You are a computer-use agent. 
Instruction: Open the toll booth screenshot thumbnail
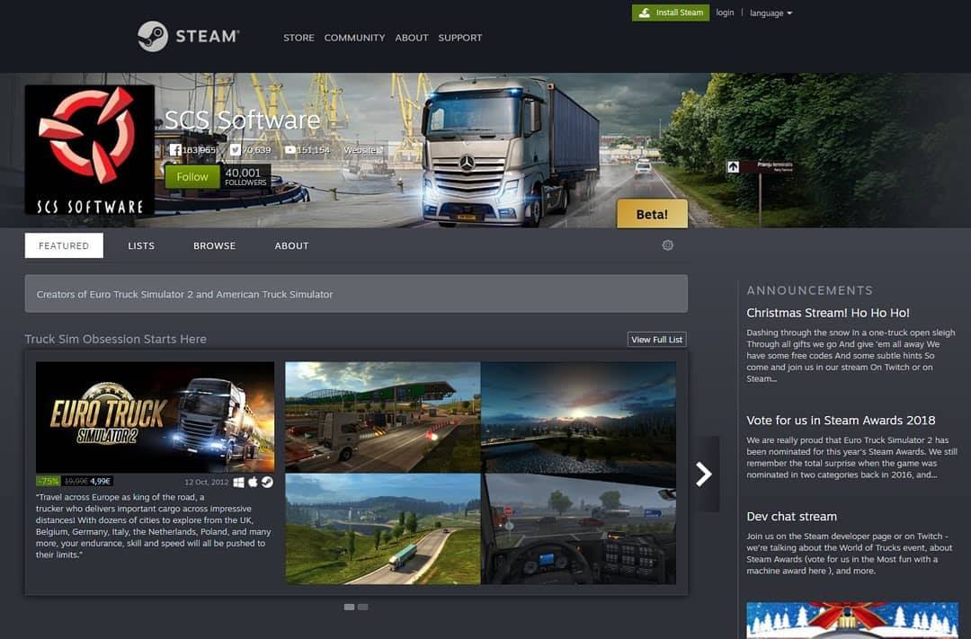[383, 417]
